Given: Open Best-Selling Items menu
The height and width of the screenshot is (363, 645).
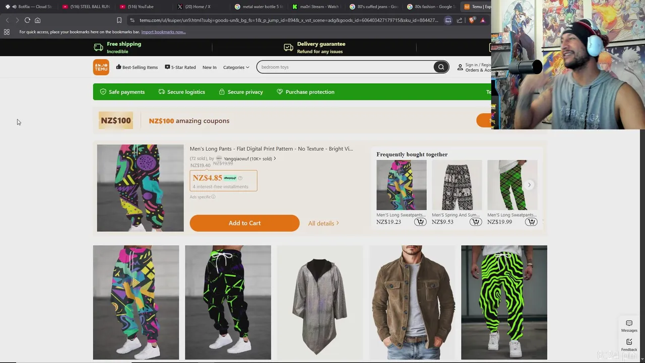Looking at the screenshot, I should [137, 67].
